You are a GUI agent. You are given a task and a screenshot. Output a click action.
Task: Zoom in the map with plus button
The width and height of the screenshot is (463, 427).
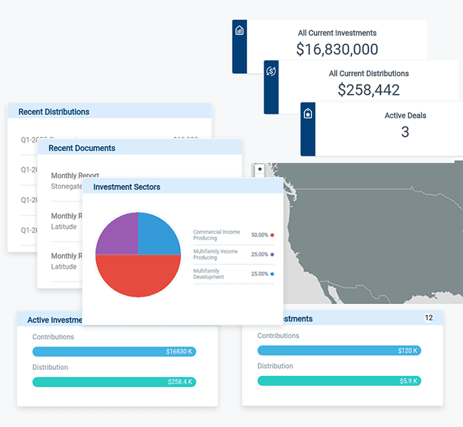click(x=260, y=169)
